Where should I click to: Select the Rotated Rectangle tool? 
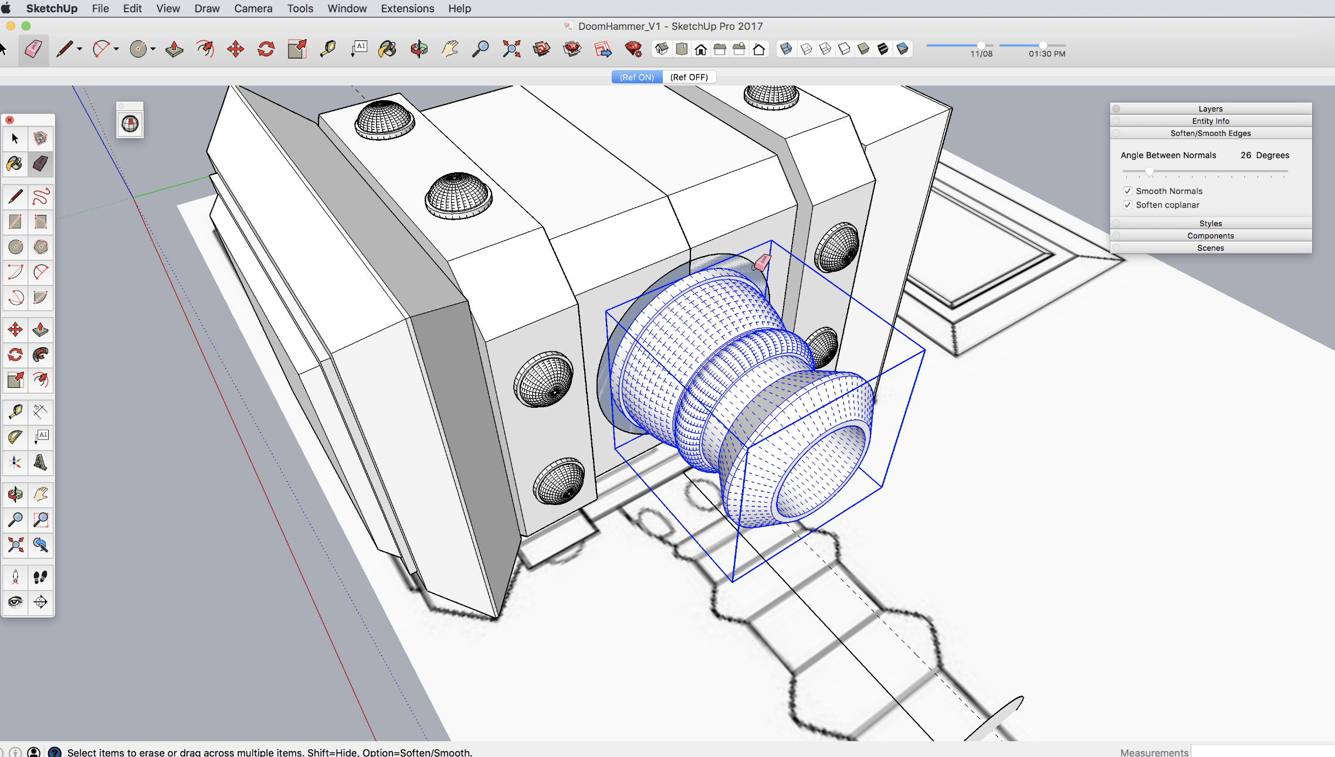point(40,222)
